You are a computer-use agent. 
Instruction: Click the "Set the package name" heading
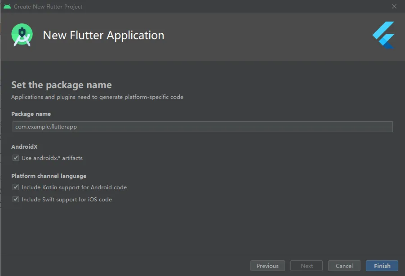pos(62,85)
